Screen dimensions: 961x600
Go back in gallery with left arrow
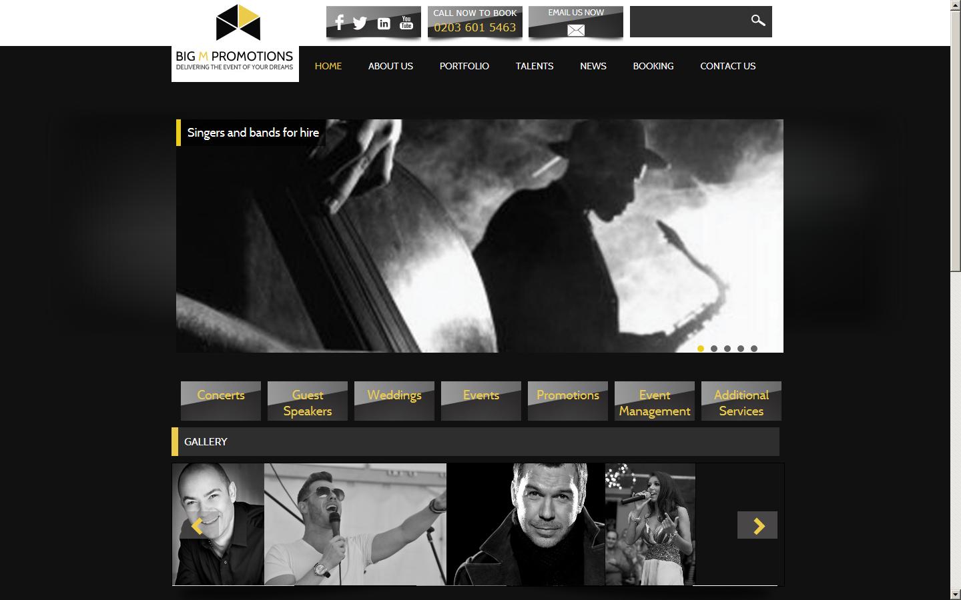pyautogui.click(x=198, y=525)
